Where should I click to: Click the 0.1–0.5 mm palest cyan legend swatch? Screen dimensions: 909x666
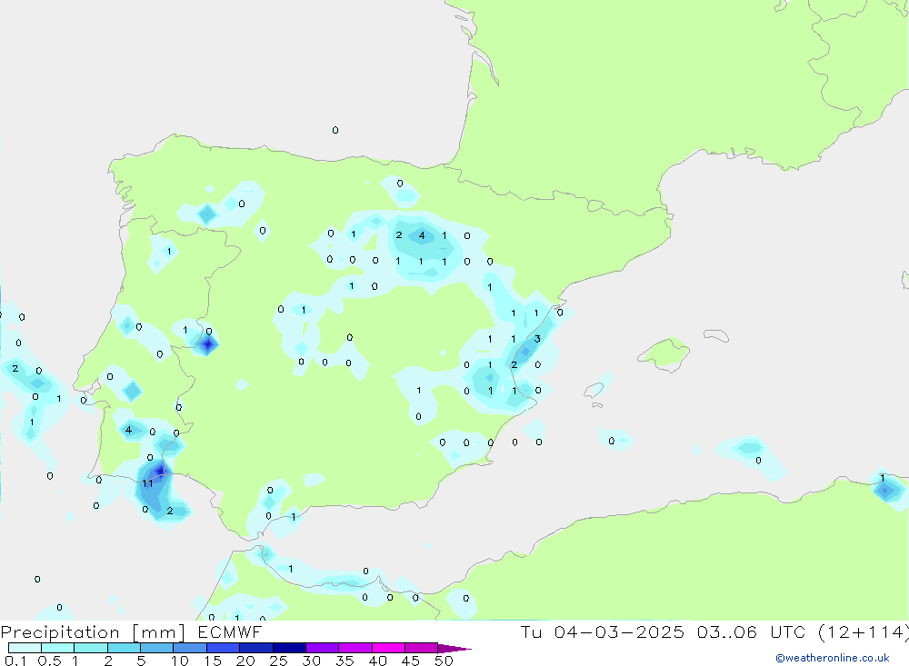[25, 648]
